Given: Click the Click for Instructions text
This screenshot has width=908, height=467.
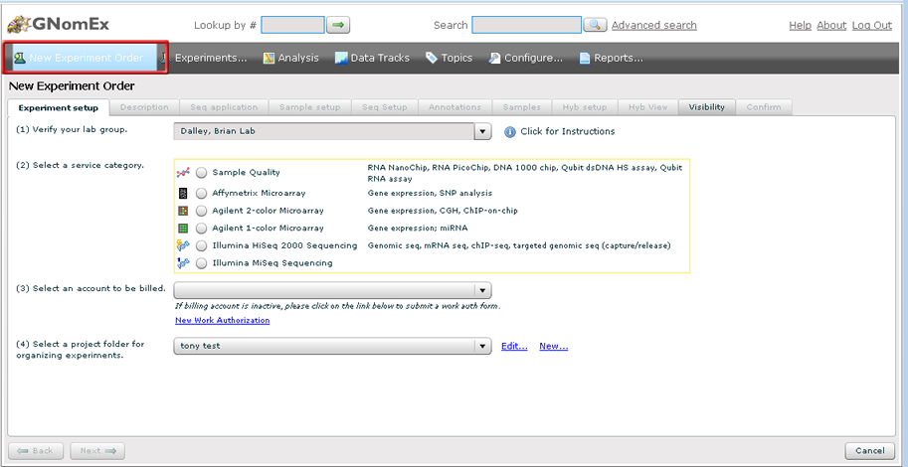Looking at the screenshot, I should pyautogui.click(x=568, y=131).
